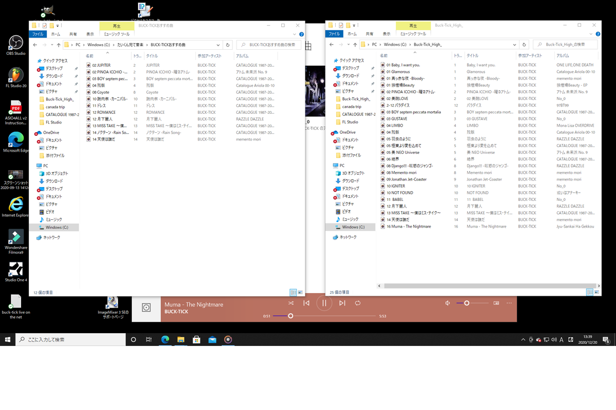This screenshot has height=410, width=616.
Task: Go back in left Explorer window
Action: tap(34, 45)
